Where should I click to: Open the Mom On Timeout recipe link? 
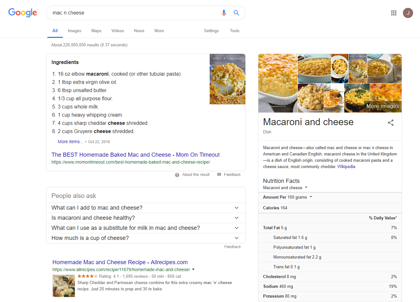[135, 155]
